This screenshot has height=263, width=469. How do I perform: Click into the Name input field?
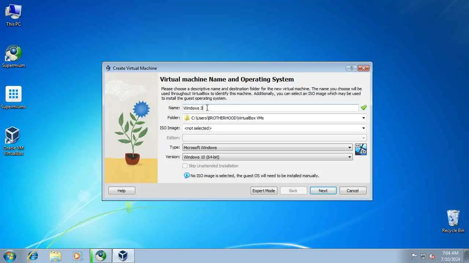point(270,108)
